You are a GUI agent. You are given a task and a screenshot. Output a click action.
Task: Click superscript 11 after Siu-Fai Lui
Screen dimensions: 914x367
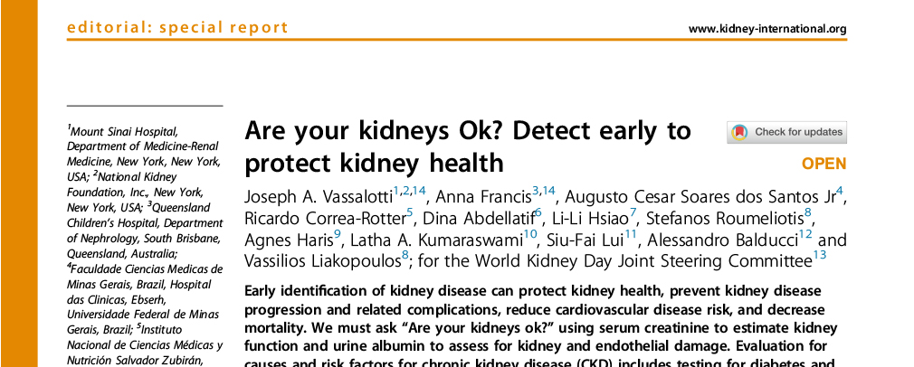tap(632, 235)
